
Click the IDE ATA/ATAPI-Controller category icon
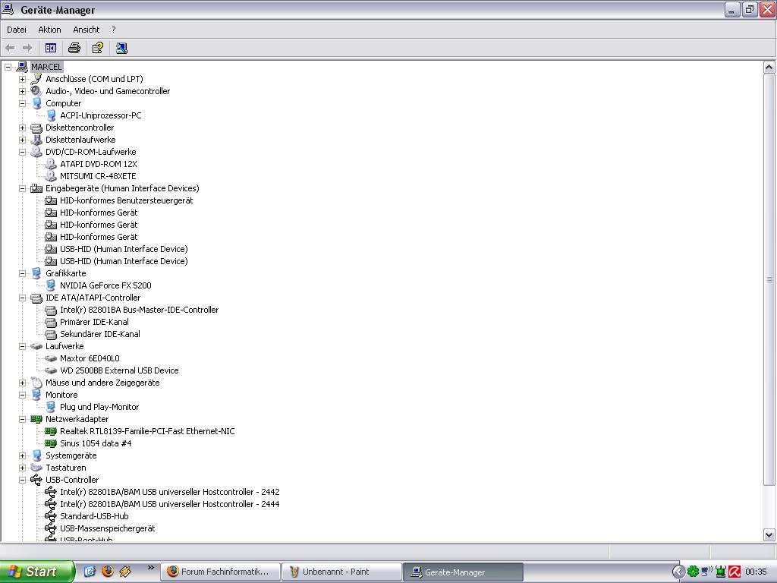36,298
